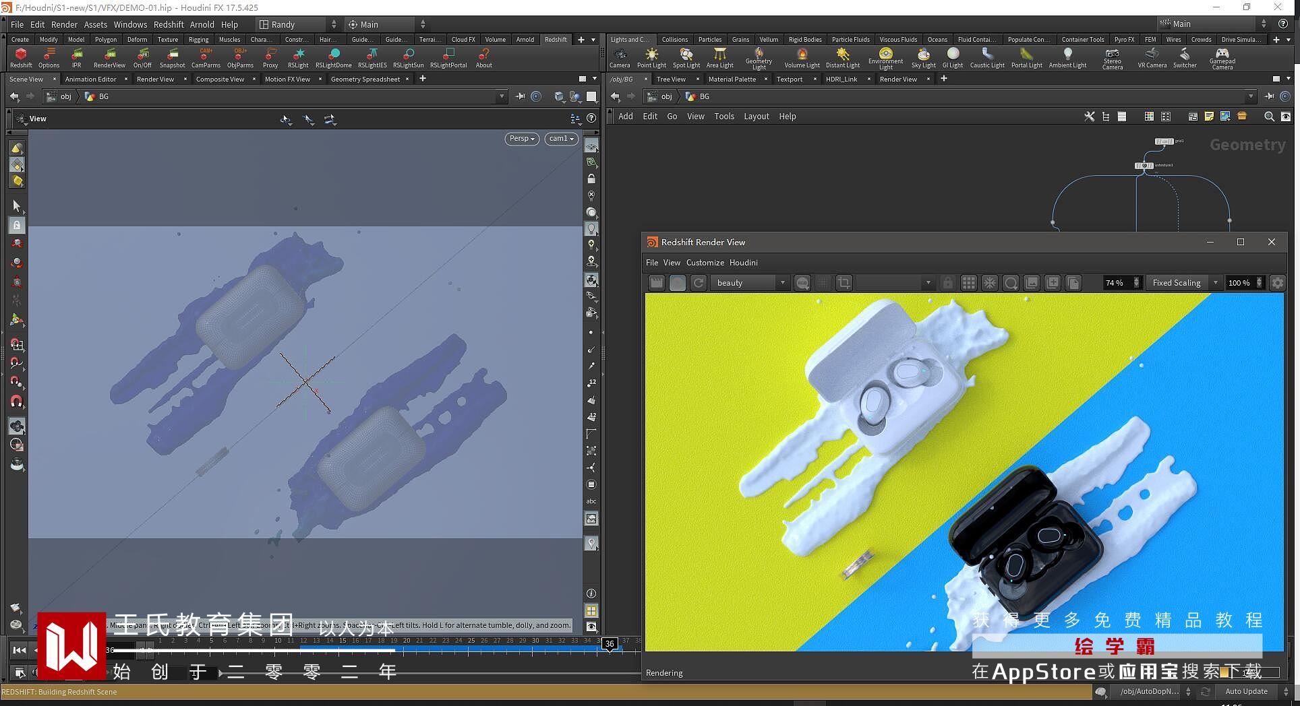The height and width of the screenshot is (706, 1300).
Task: Add an RSLight from the shelf
Action: click(x=298, y=57)
